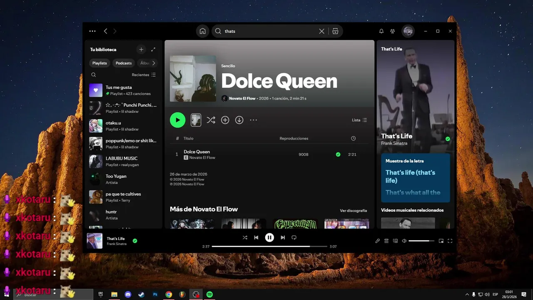Show more library filters with right chevron

click(x=154, y=63)
